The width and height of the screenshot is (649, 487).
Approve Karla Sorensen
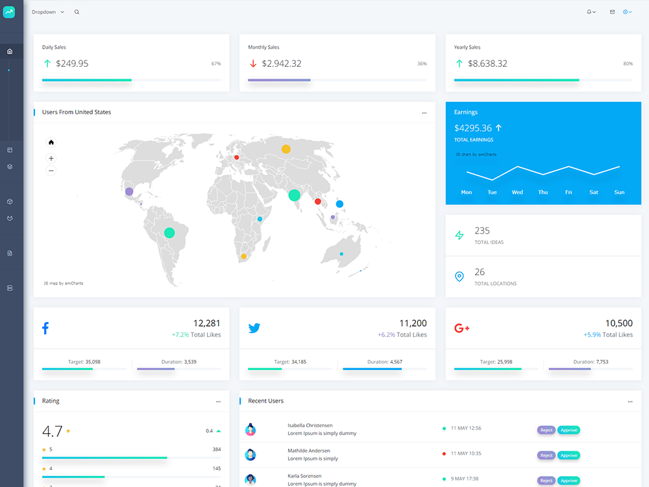pos(569,481)
